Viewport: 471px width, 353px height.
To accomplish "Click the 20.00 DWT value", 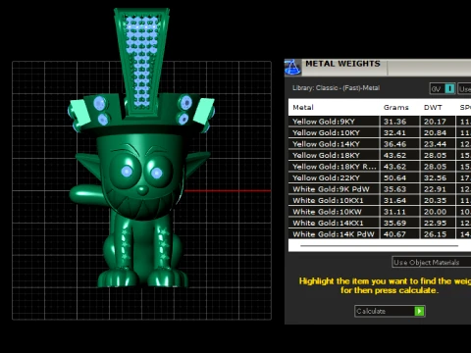I will [435, 212].
